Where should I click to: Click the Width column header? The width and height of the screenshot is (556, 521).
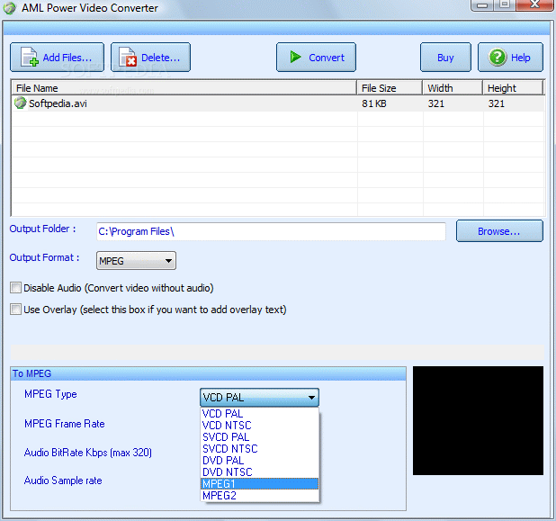click(453, 88)
